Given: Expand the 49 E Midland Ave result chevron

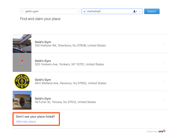Looking at the screenshot, I should click(163, 81).
